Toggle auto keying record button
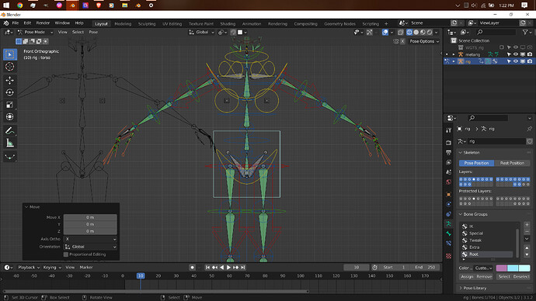The image size is (536, 301). pyautogui.click(x=192, y=268)
